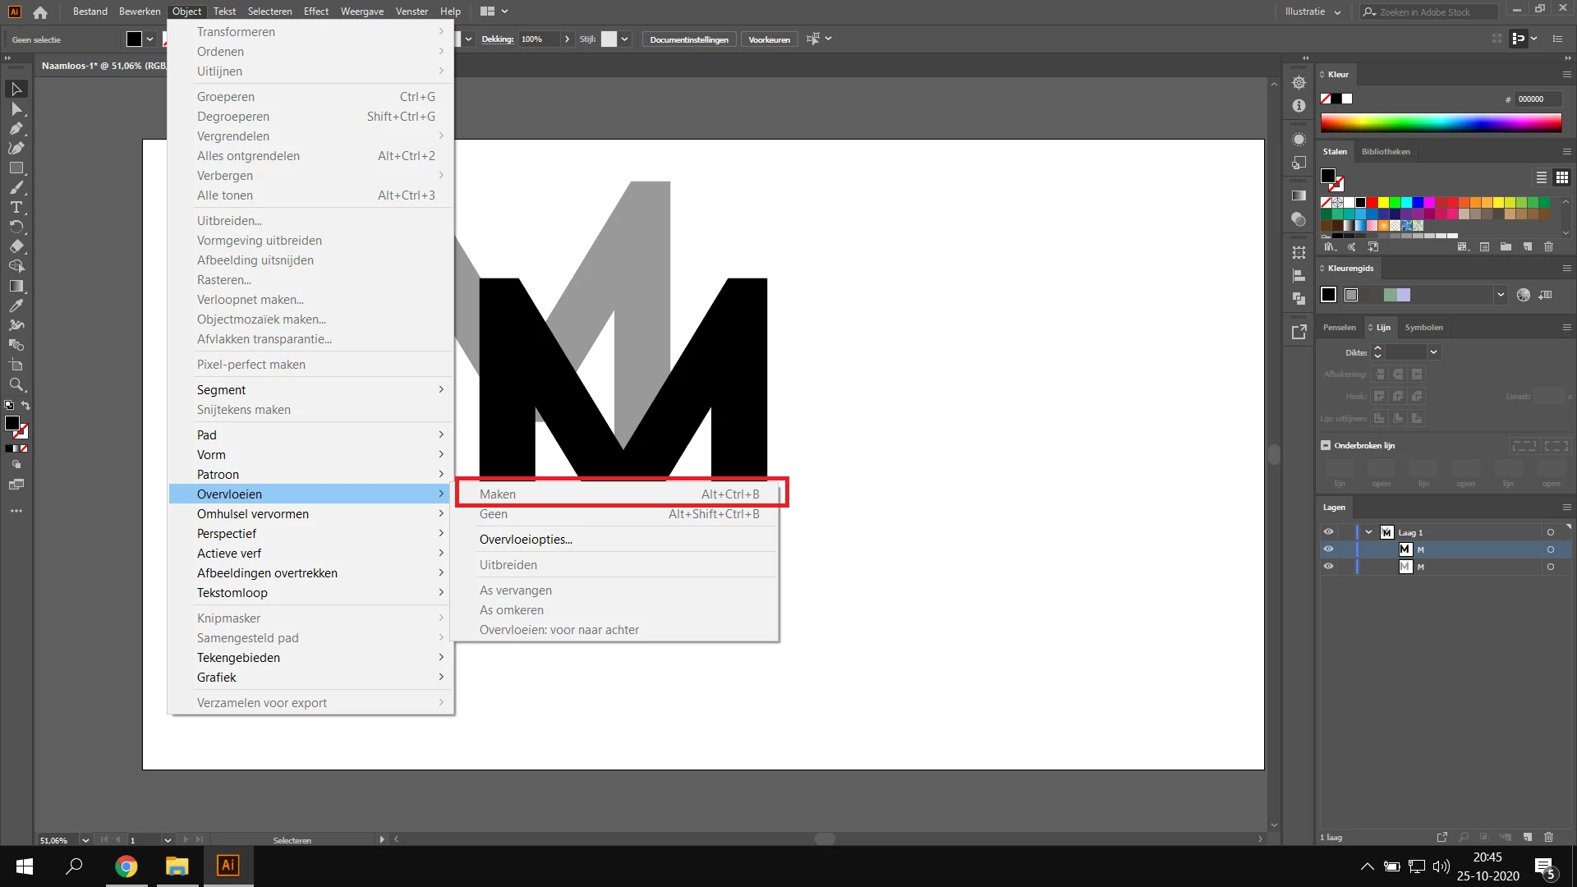This screenshot has height=887, width=1577.
Task: Select the Type tool
Action: (16, 207)
